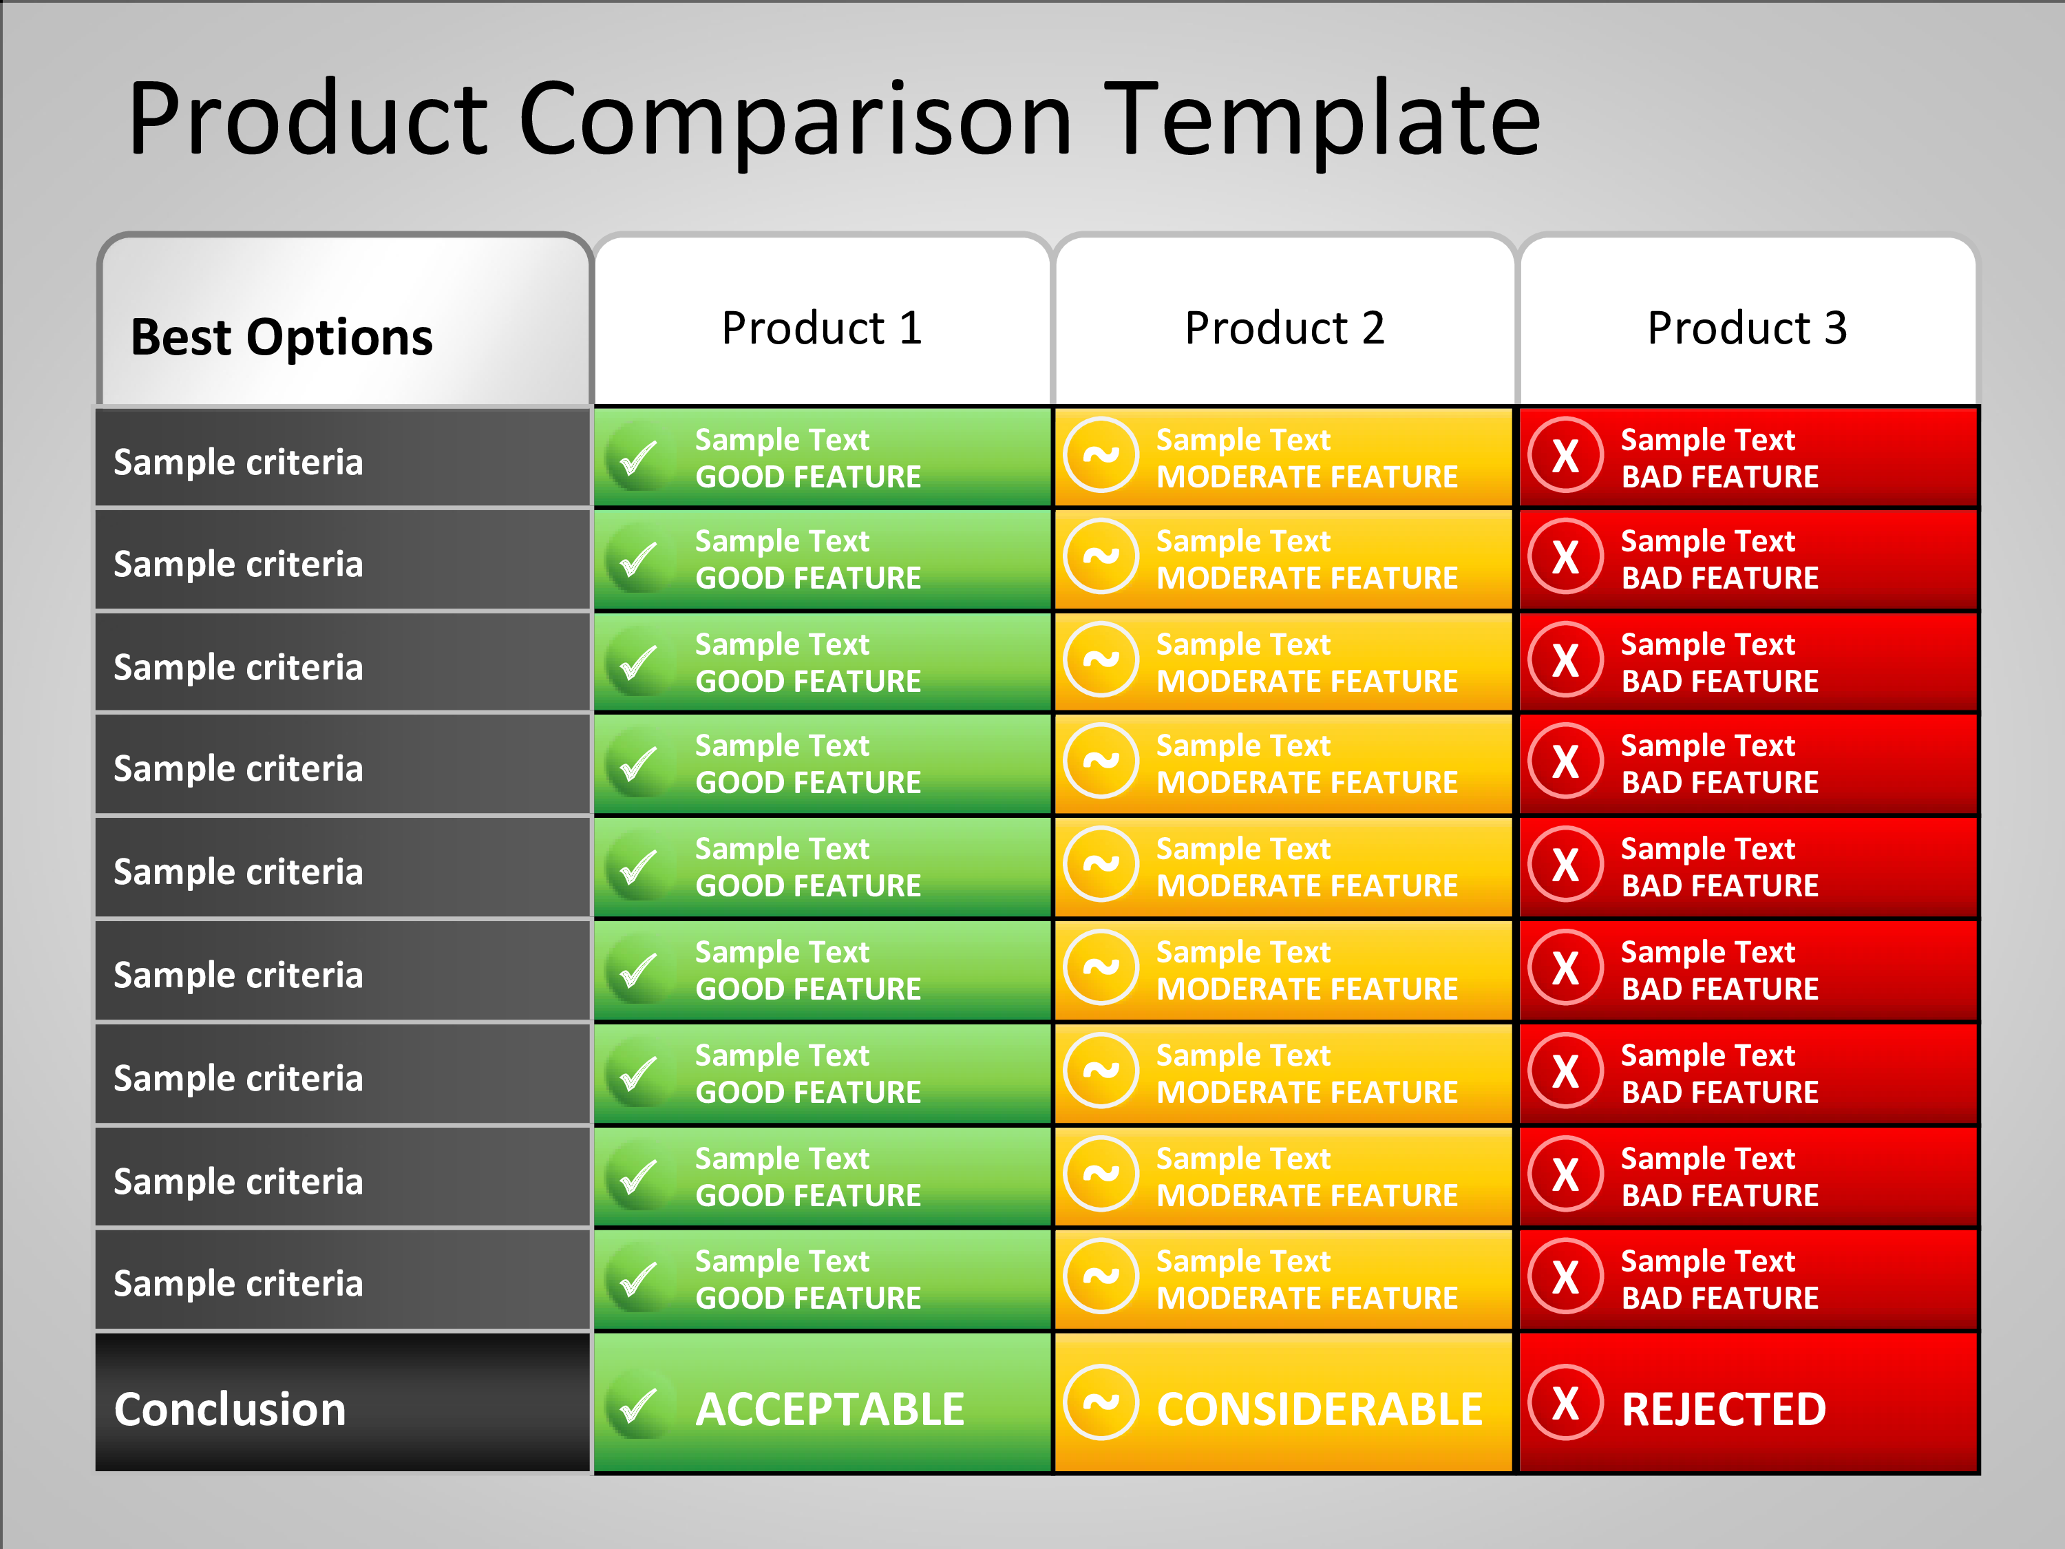Click the Best Options header cell
The height and width of the screenshot is (1549, 2065).
(344, 320)
